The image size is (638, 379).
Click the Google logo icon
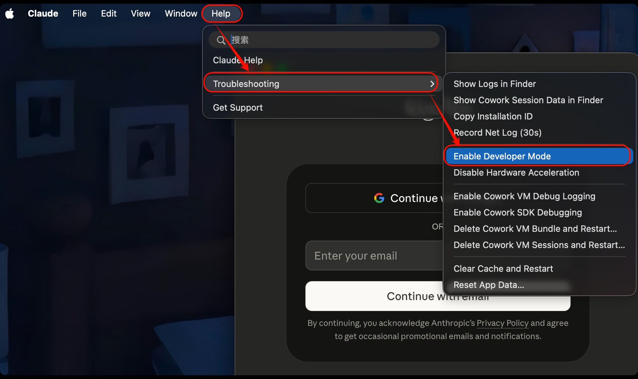coord(379,198)
